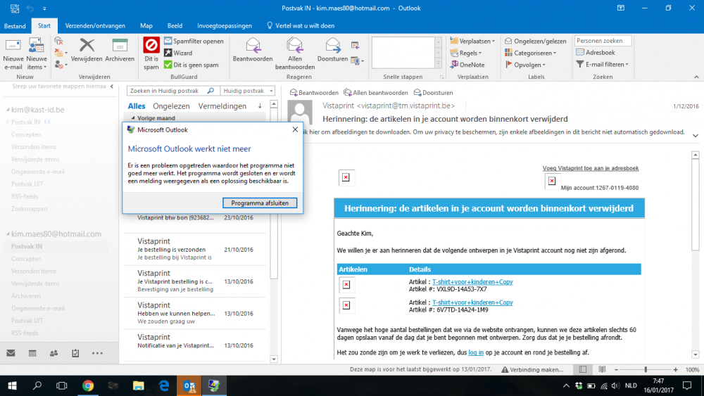Click the Programma afsluiten button
The height and width of the screenshot is (396, 704).
tap(260, 203)
